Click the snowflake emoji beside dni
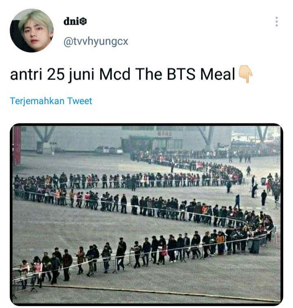The height and width of the screenshot is (308, 293). (83, 22)
